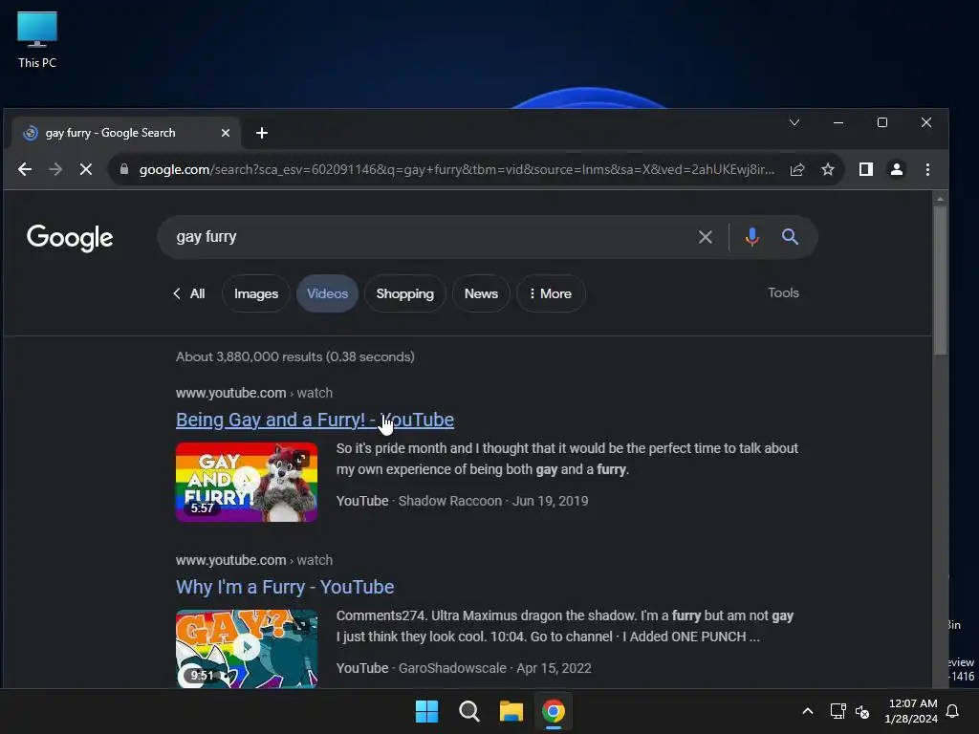Image resolution: width=979 pixels, height=734 pixels.
Task: Switch to the Shopping tab
Action: (x=404, y=293)
